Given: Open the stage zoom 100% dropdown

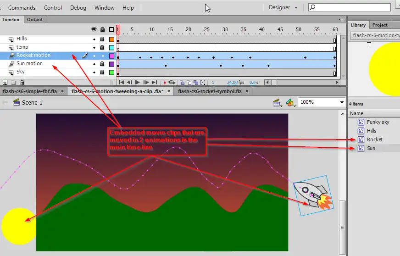Looking at the screenshot, I should 342,102.
